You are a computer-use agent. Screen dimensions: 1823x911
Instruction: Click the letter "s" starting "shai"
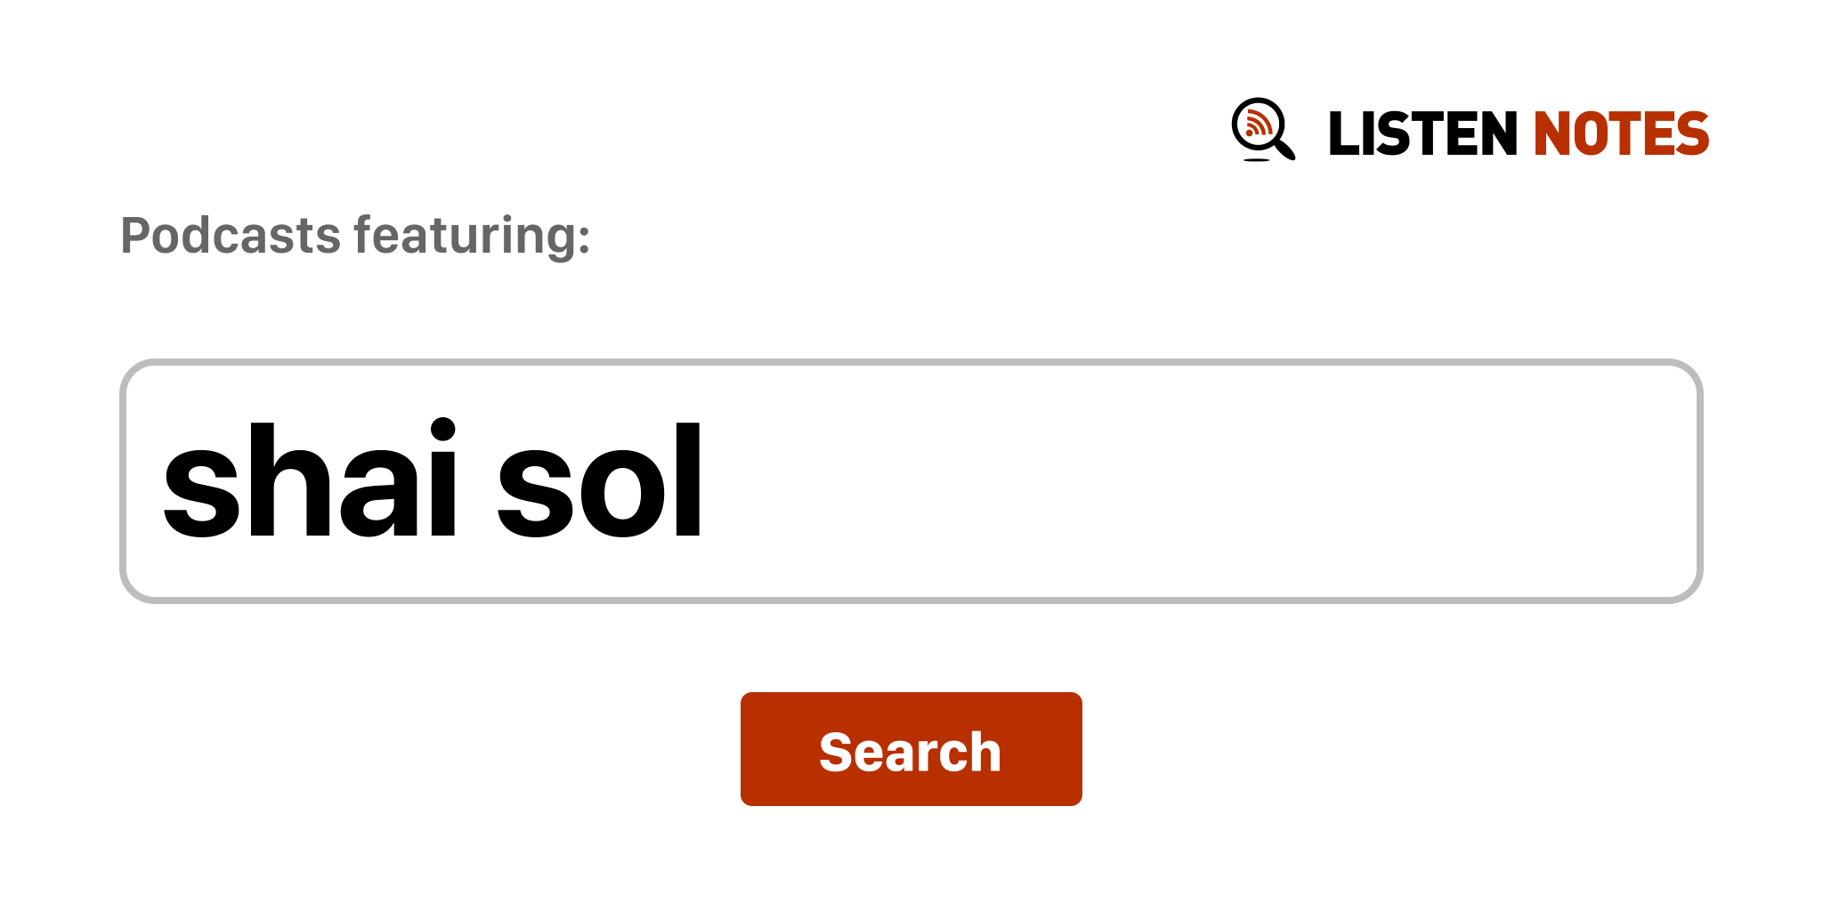tap(190, 495)
